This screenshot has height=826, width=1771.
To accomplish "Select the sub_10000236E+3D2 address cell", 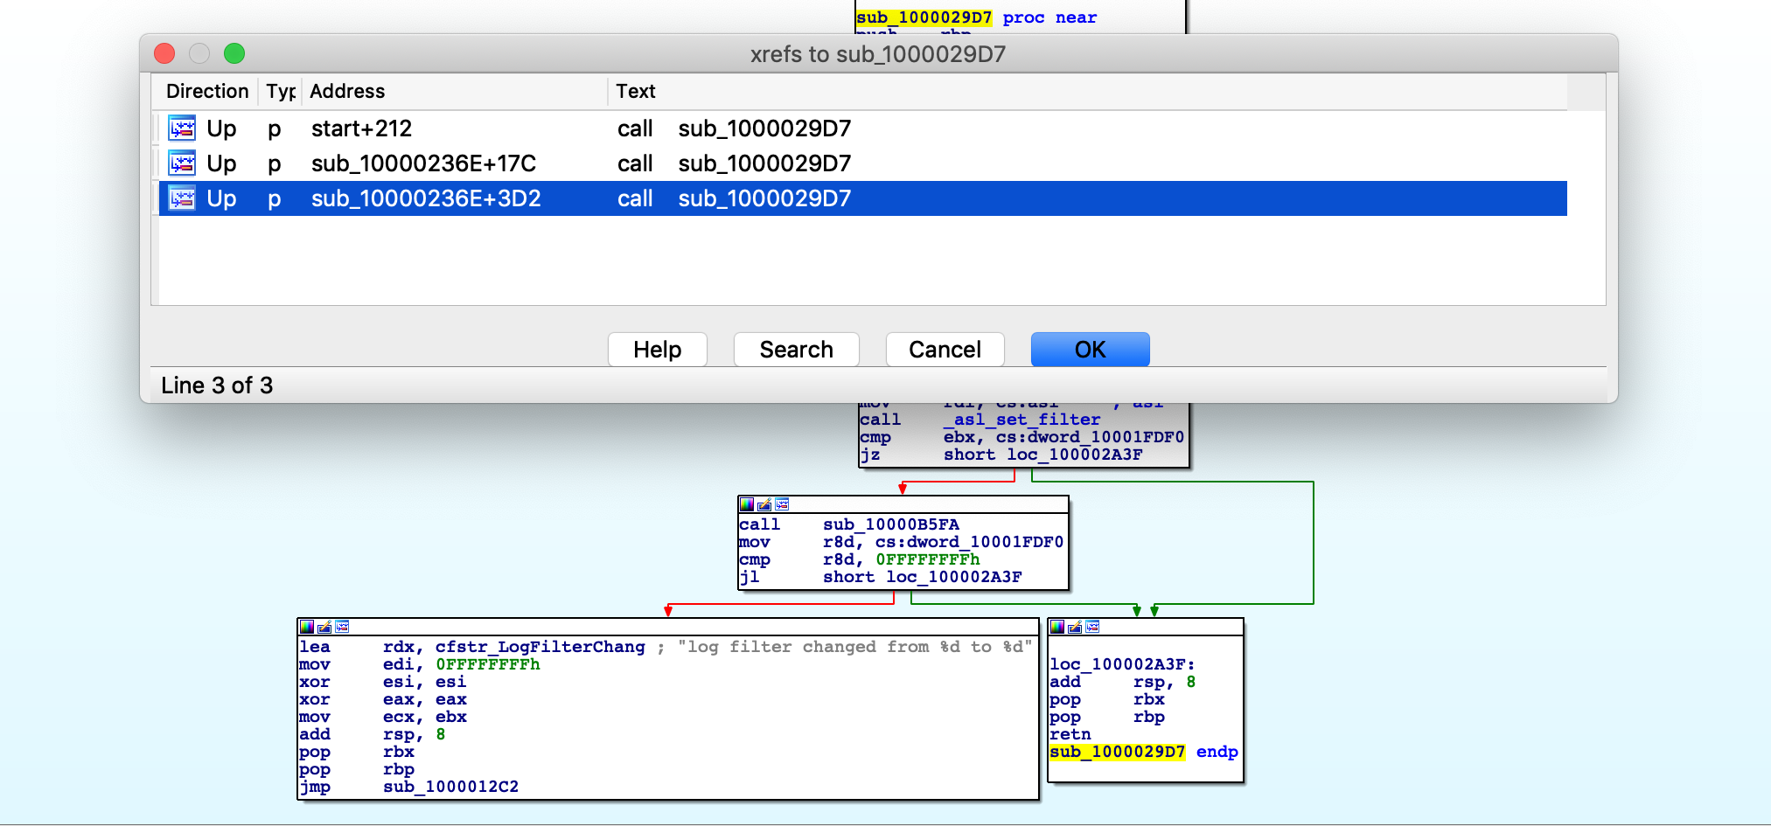I will (426, 198).
